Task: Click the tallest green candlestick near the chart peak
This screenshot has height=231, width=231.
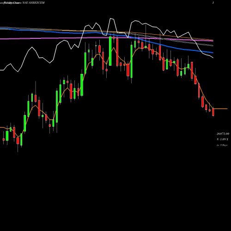Action: pyautogui.click(x=110, y=51)
